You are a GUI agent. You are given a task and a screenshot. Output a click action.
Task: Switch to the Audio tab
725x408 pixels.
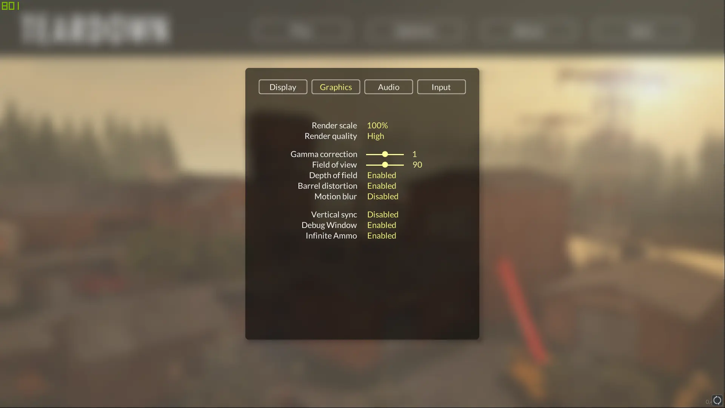pyautogui.click(x=388, y=87)
